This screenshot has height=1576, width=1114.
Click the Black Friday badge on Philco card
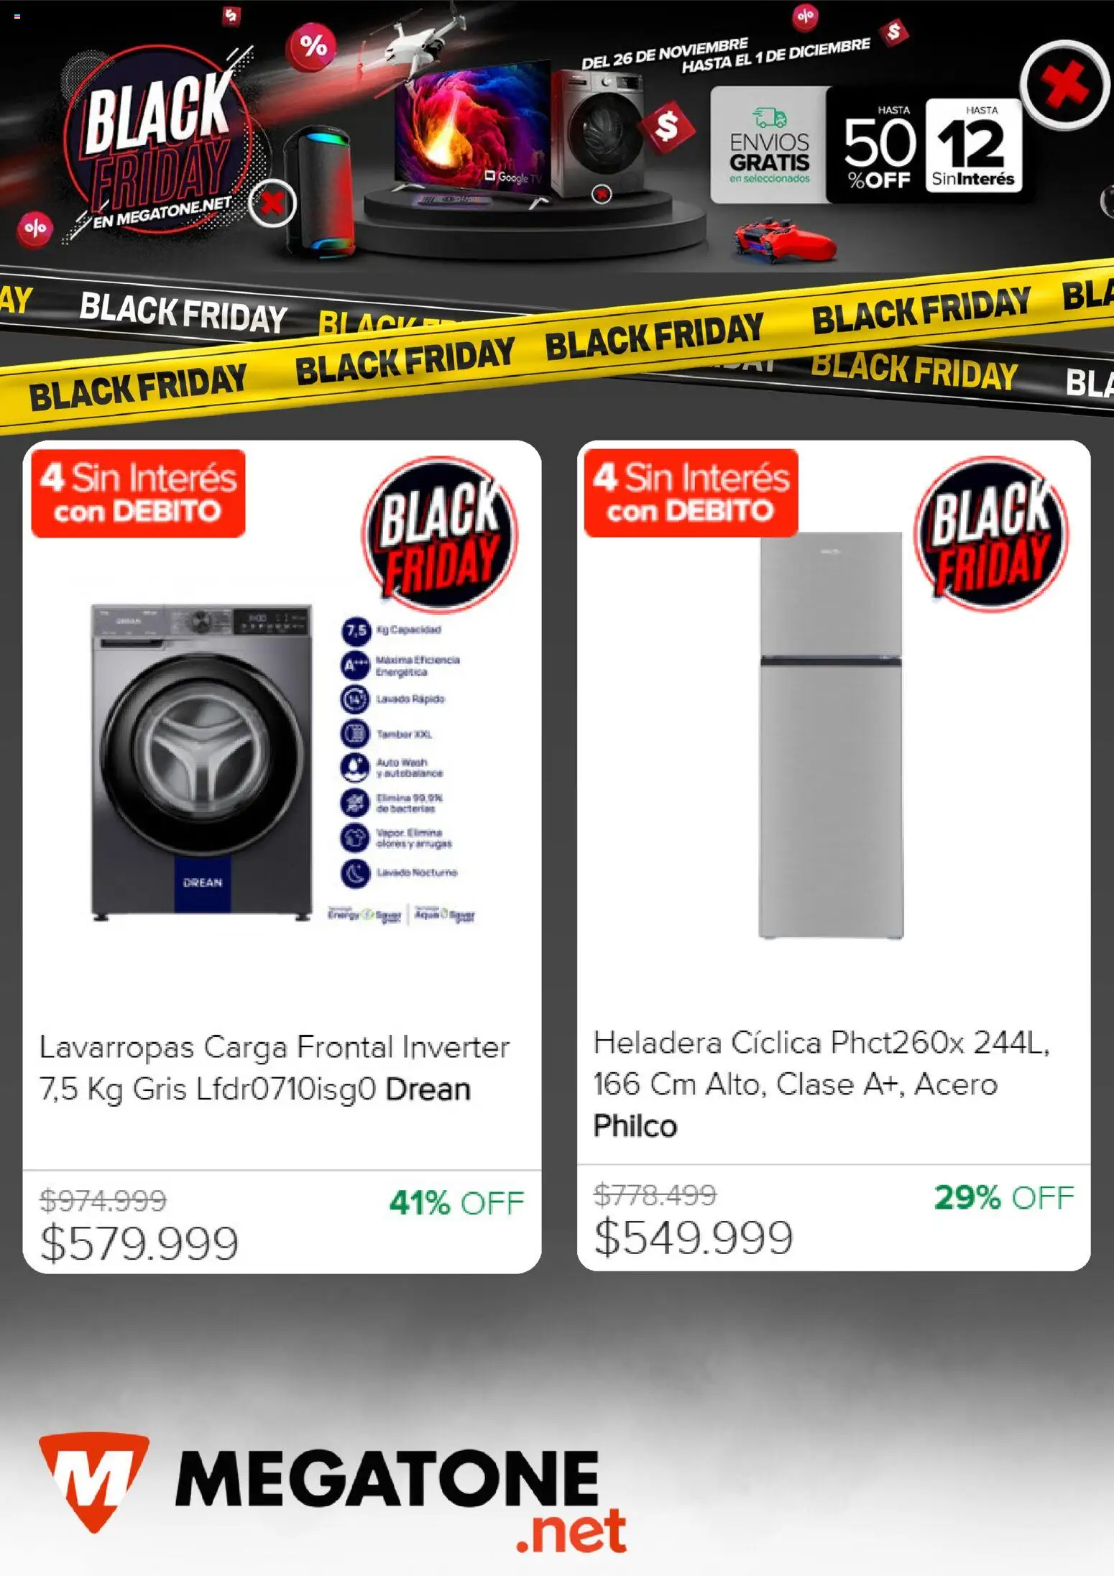pyautogui.click(x=991, y=534)
